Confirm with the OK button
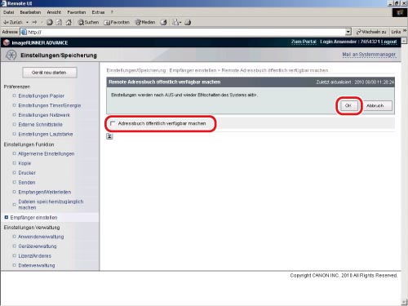The height and width of the screenshot is (306, 408). (348, 105)
